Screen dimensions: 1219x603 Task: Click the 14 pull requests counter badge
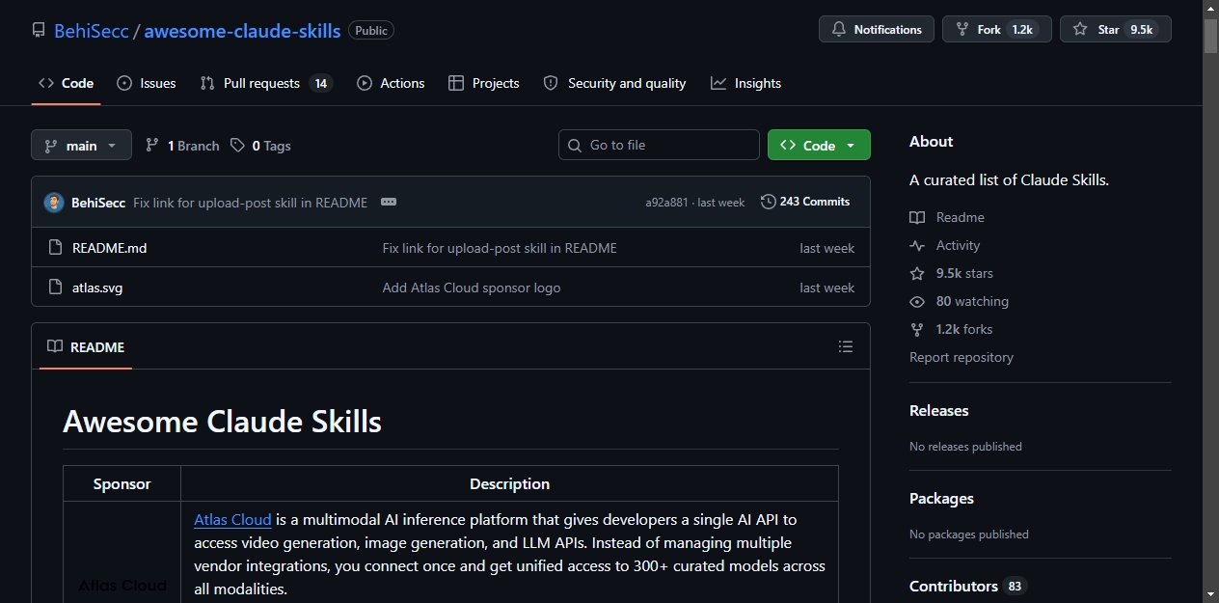click(x=321, y=83)
